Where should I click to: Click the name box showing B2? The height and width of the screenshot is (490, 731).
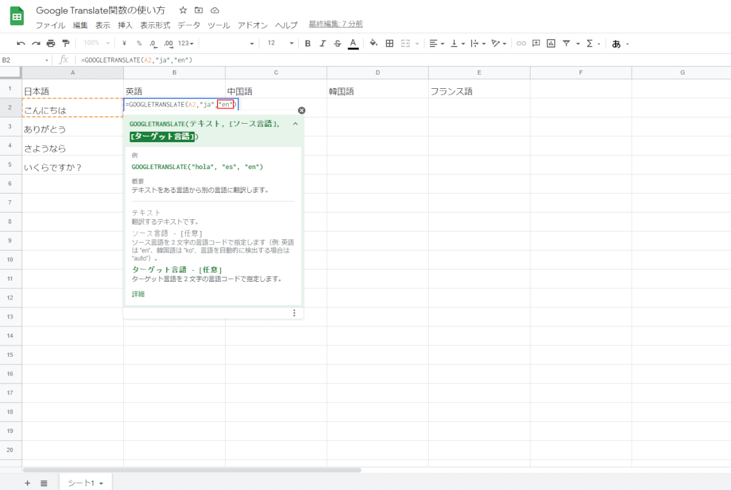tap(25, 60)
